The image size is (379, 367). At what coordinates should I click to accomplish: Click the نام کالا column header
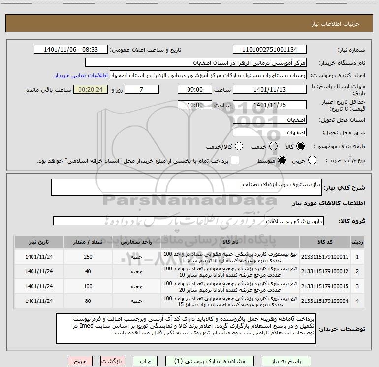(x=230, y=242)
